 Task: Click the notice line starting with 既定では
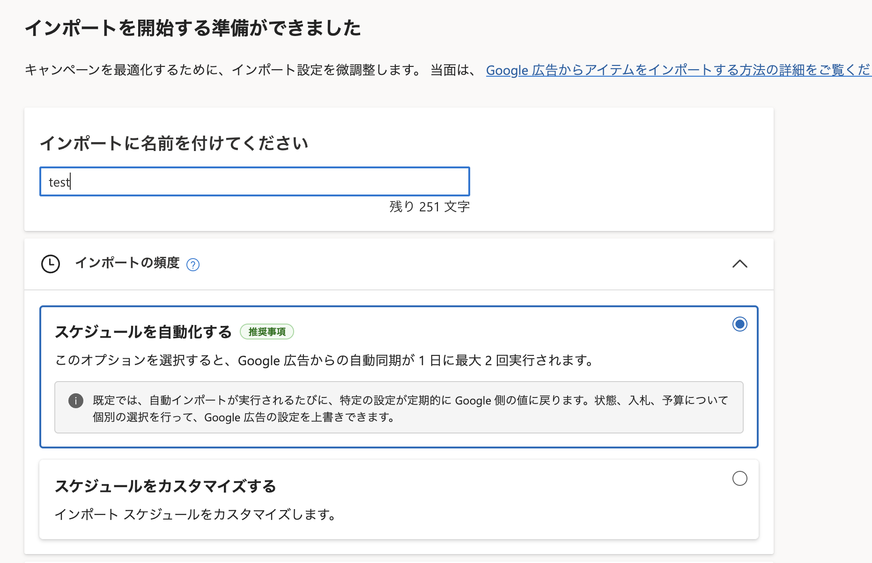410,400
